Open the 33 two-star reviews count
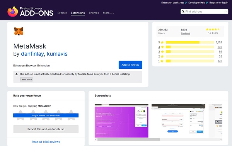232x146 pixels. 220,56
